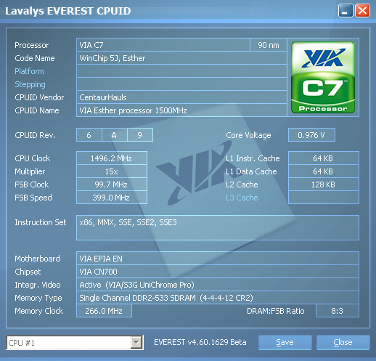Click the VIA CN700 chipset field
Viewport: 376px width, 361px height.
218,272
